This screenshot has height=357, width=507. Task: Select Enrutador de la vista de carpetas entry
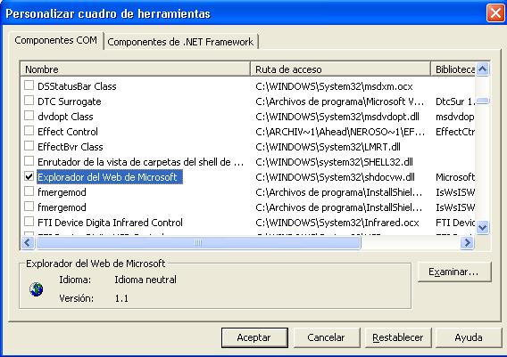[x=140, y=162]
